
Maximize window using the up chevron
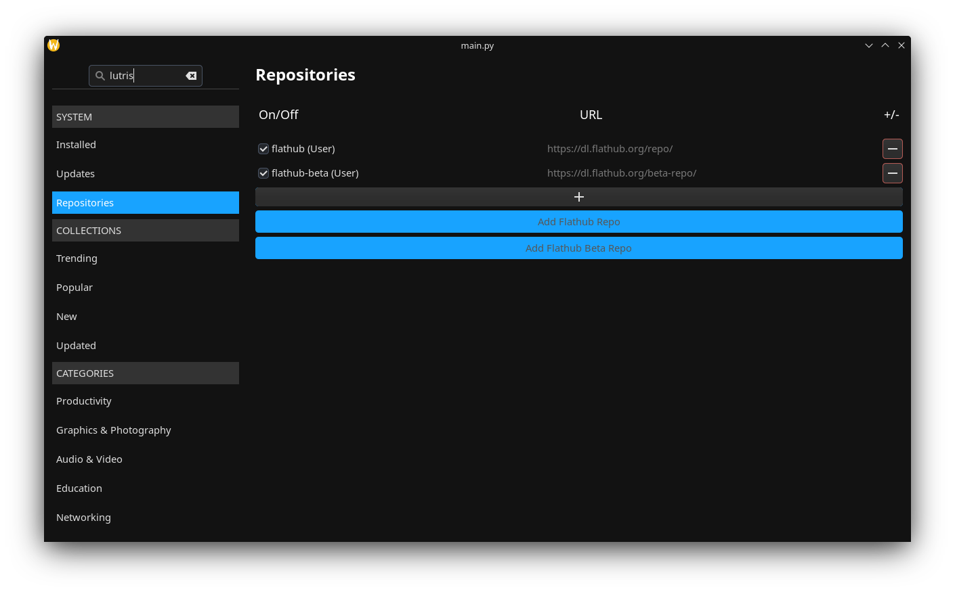pos(885,45)
